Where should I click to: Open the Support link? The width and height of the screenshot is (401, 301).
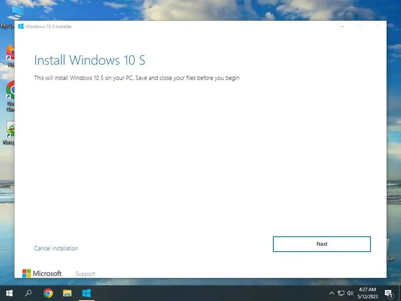(85, 274)
